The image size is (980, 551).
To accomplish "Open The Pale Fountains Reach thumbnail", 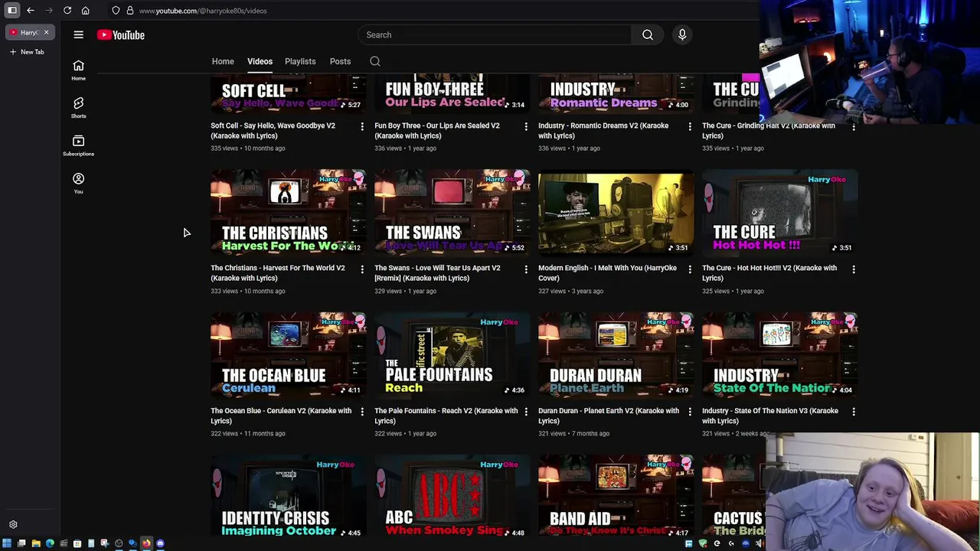I will [452, 354].
